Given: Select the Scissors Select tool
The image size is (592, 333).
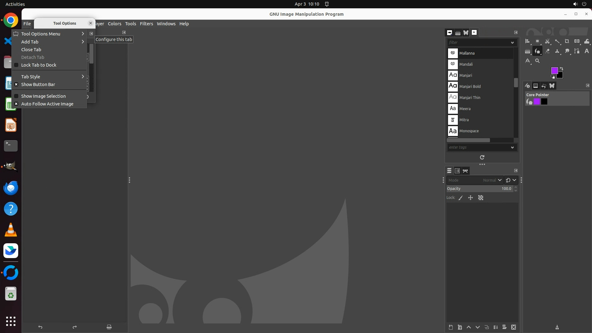Looking at the screenshot, I should pos(547,41).
